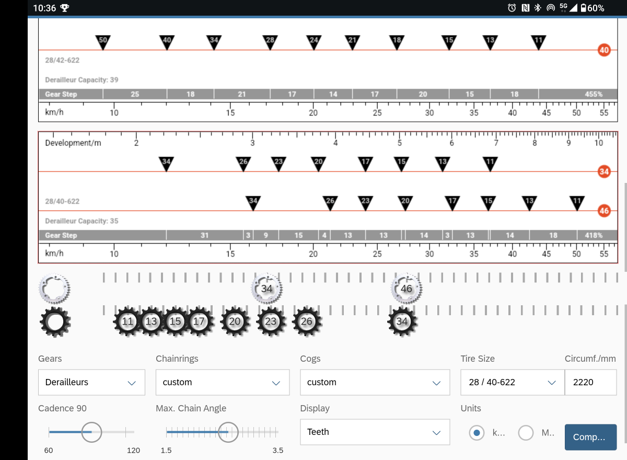The width and height of the screenshot is (627, 460).
Task: Click the 20-tooth cog sprocket
Action: click(235, 321)
